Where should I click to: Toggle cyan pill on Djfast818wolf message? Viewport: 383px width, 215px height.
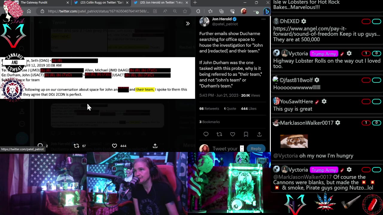[376, 80]
